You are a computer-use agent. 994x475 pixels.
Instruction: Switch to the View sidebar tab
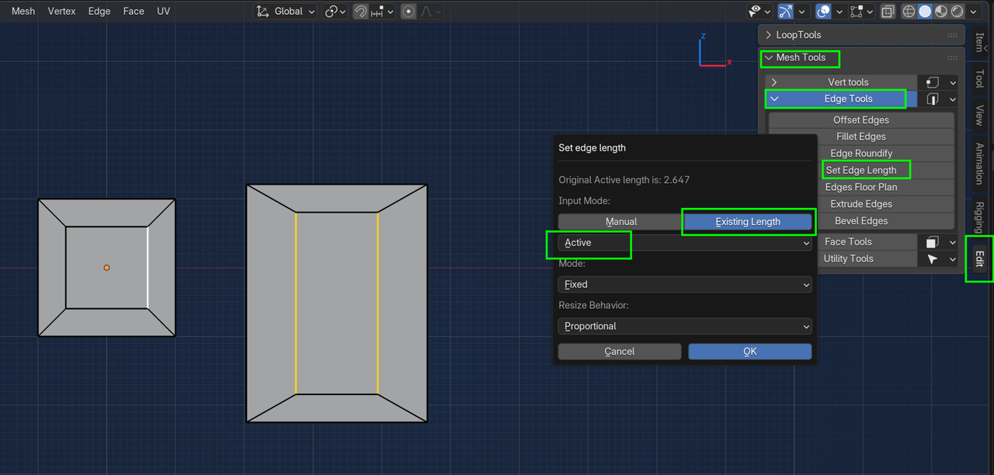(x=979, y=115)
